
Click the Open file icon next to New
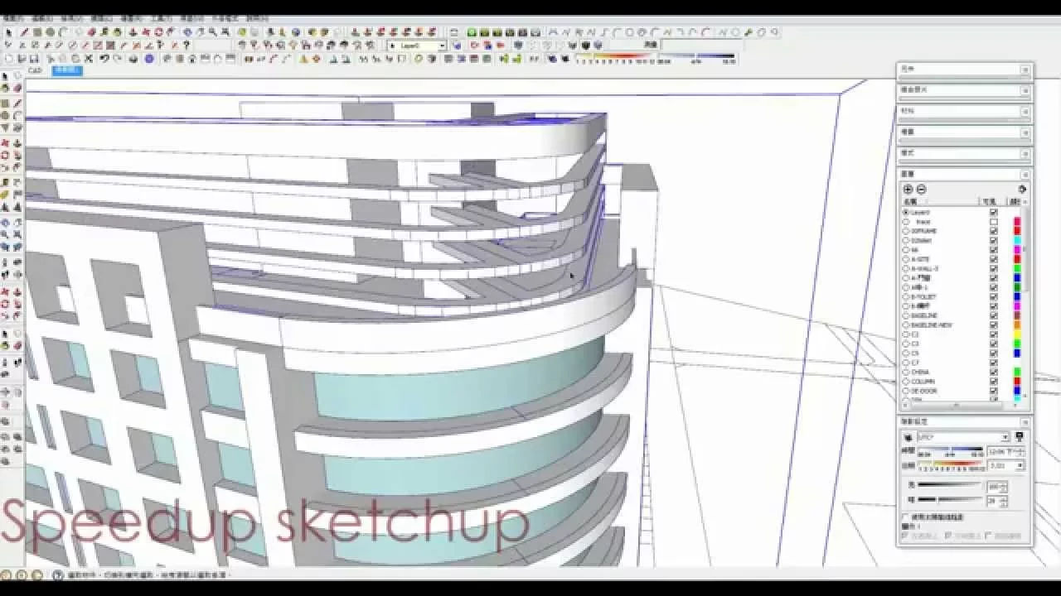click(x=22, y=59)
